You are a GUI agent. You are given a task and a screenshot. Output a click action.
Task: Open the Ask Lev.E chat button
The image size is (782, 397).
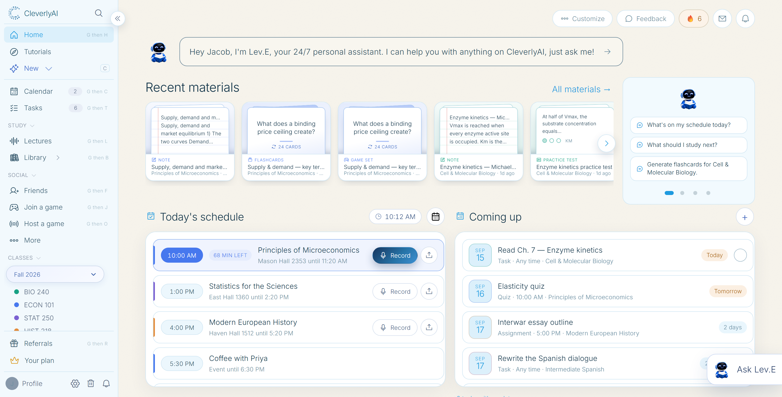click(x=745, y=369)
